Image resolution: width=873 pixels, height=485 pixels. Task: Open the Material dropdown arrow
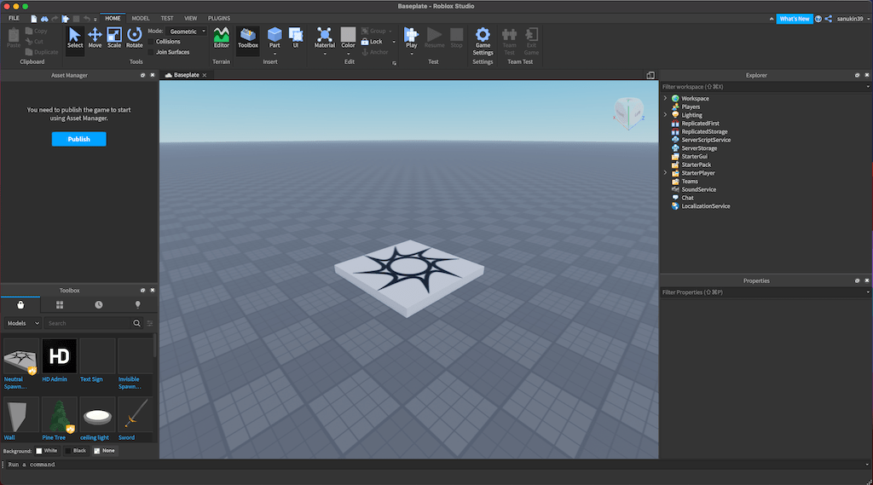pyautogui.click(x=325, y=54)
